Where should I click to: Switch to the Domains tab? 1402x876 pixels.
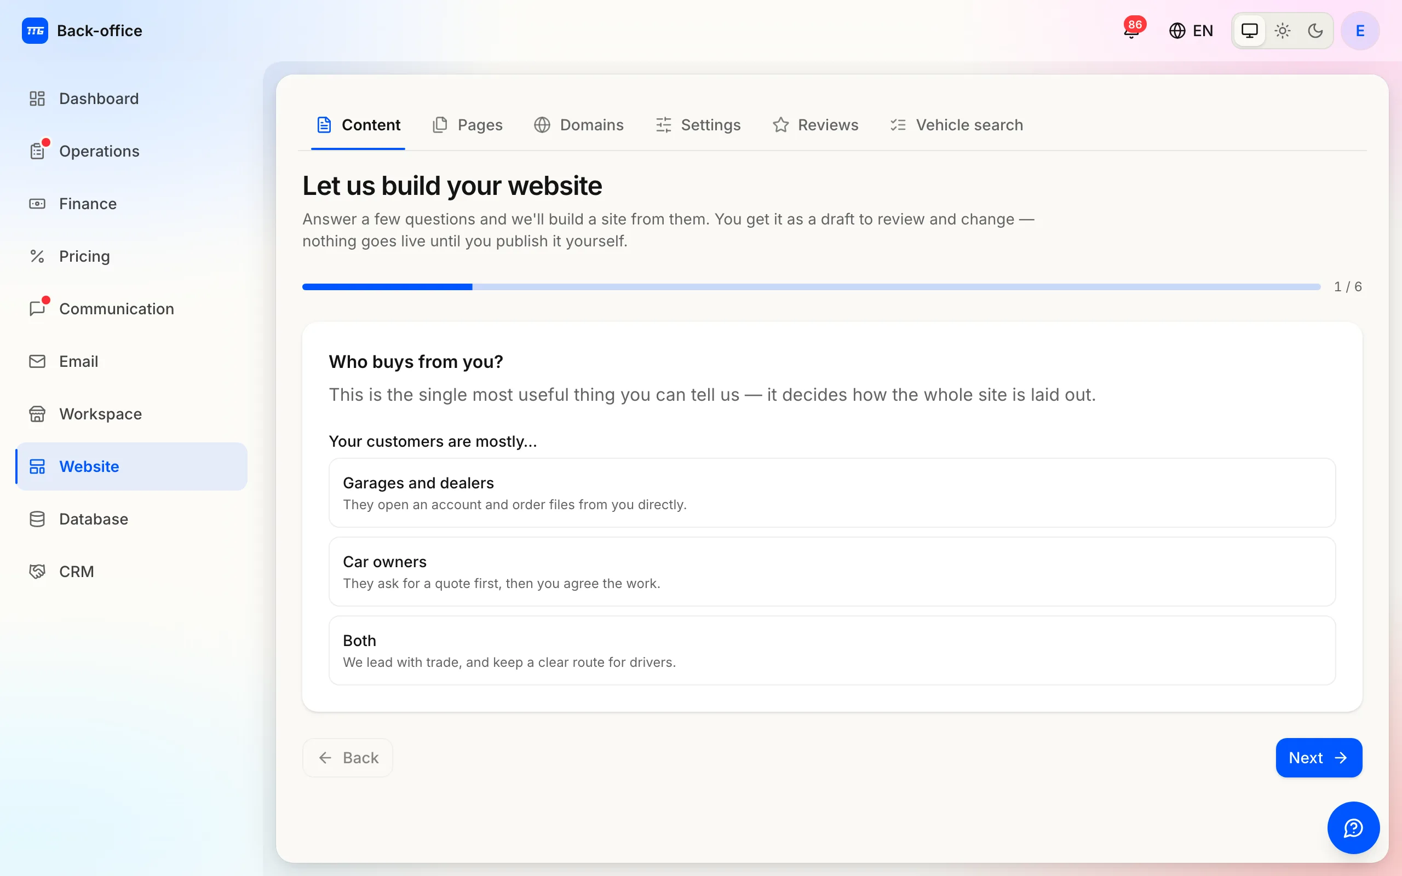point(579,125)
